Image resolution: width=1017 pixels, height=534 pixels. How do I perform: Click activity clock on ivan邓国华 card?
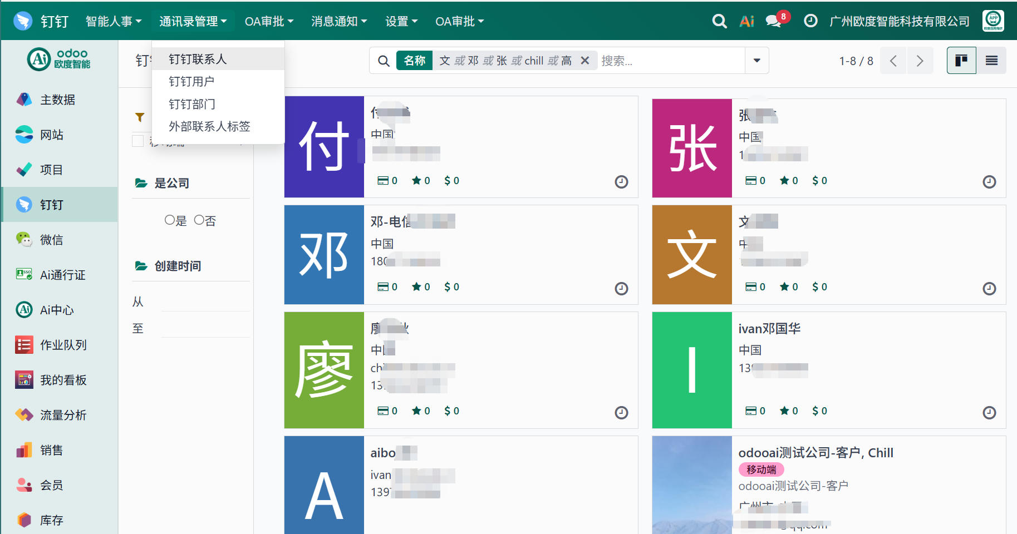[989, 413]
